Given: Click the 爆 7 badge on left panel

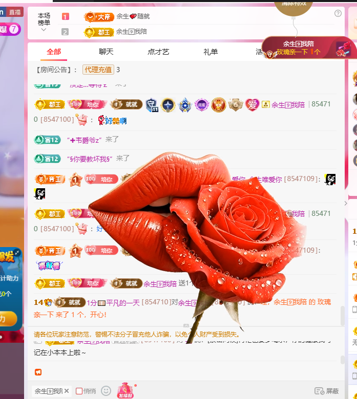Looking at the screenshot, I should click(x=10, y=29).
